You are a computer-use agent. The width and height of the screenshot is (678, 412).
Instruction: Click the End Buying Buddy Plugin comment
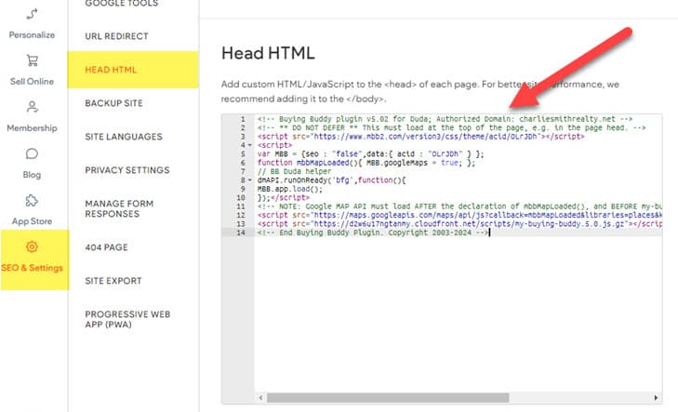pyautogui.click(x=373, y=233)
